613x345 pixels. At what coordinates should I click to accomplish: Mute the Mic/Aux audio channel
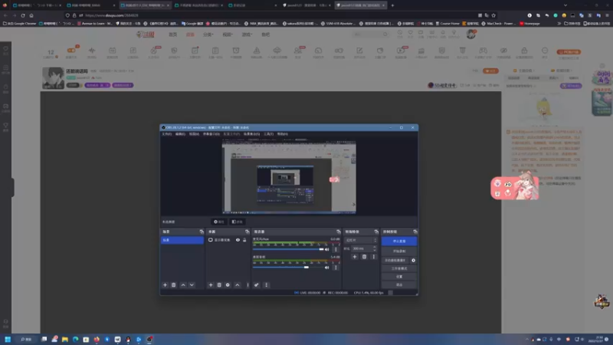327,249
